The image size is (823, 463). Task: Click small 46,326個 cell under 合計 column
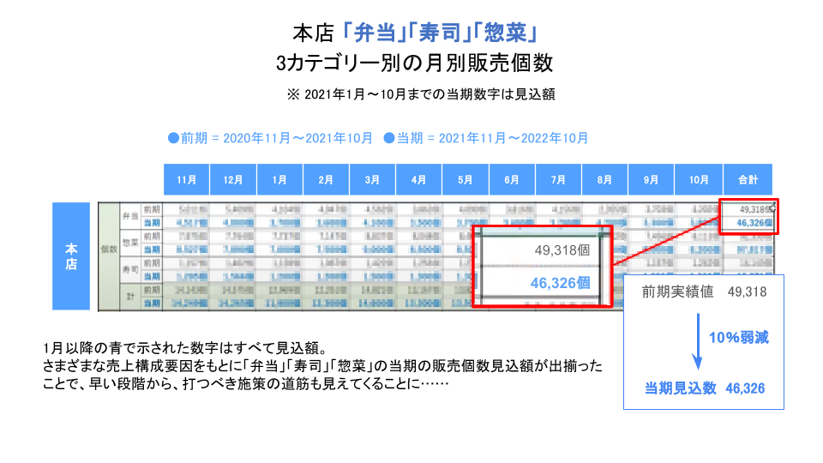(x=754, y=223)
